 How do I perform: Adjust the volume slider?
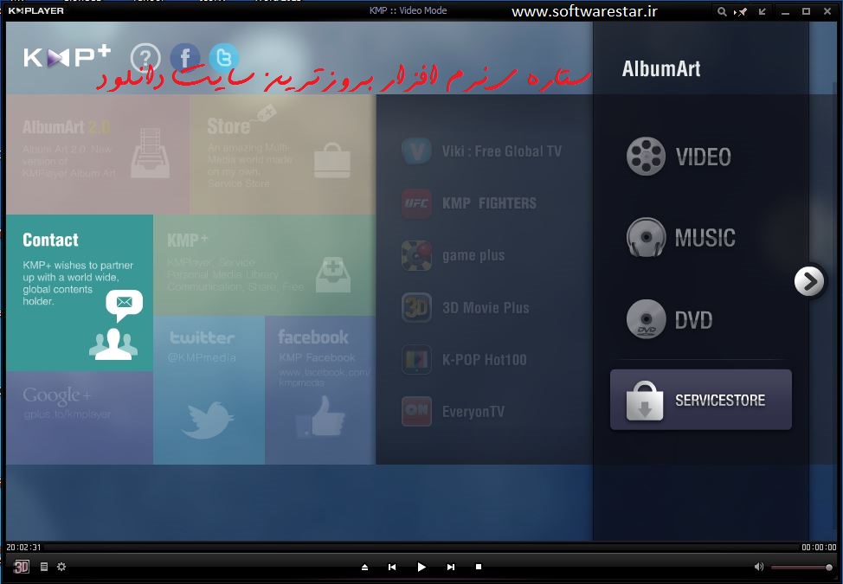click(802, 567)
